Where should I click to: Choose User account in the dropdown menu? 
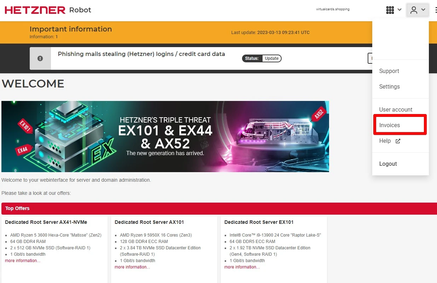(396, 109)
